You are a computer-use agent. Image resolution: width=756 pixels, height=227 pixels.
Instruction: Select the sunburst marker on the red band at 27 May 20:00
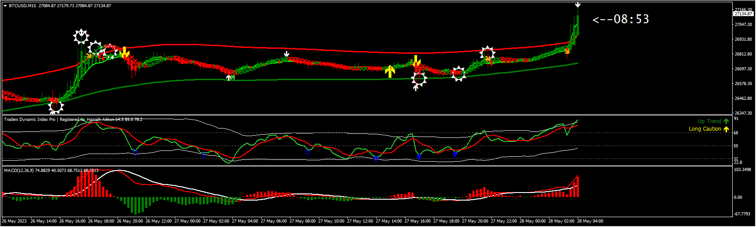487,53
